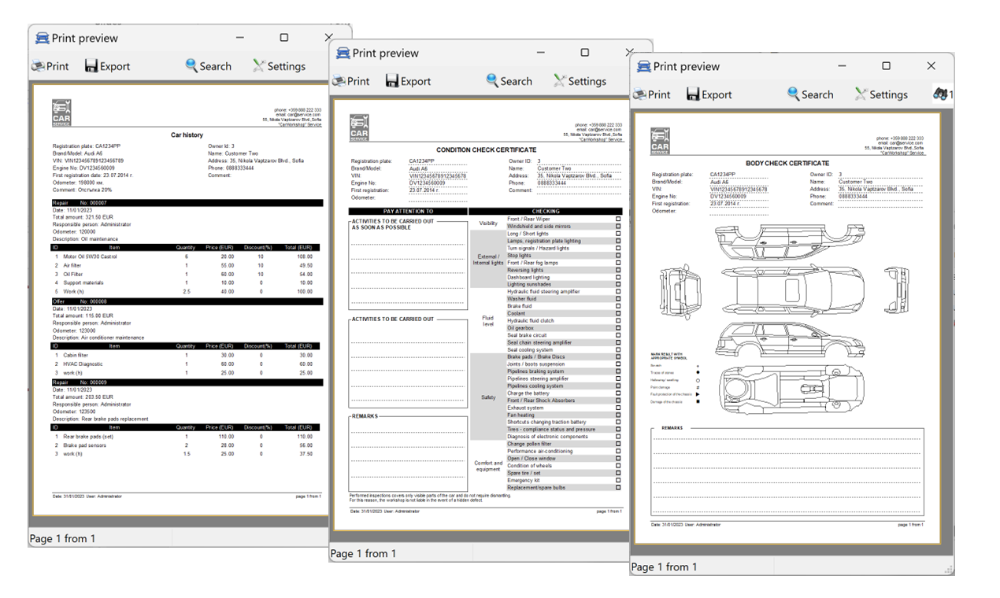The height and width of the screenshot is (598, 1000).
Task: Open Search in the Condition Check Certificate window
Action: tap(509, 81)
